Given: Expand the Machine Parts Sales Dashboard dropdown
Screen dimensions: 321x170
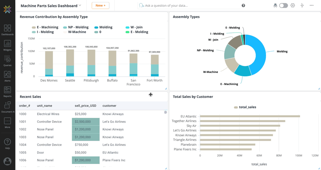Looking at the screenshot, I should [80, 6].
